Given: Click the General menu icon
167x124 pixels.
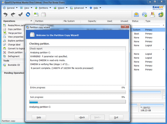Looking at the screenshot, I should click(x=4, y=8).
